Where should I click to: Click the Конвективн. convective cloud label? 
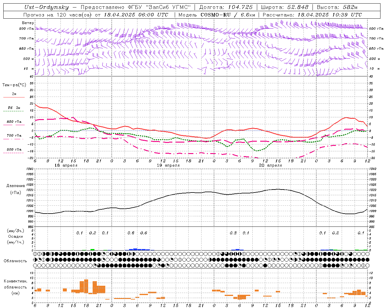click(15, 281)
